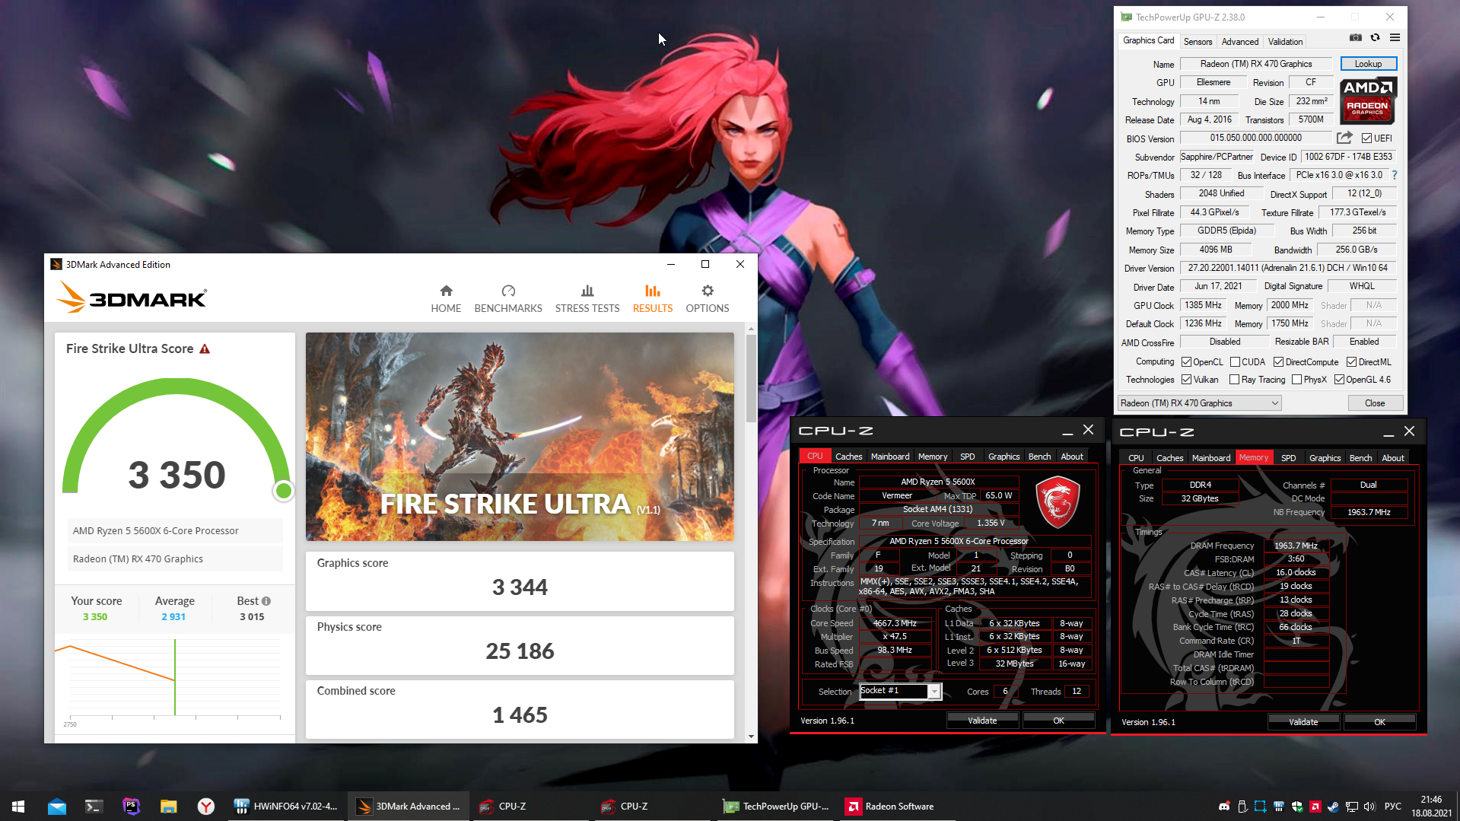Open the AMD Radeon tray icon
Viewport: 1460px width, 821px height.
[x=1315, y=807]
